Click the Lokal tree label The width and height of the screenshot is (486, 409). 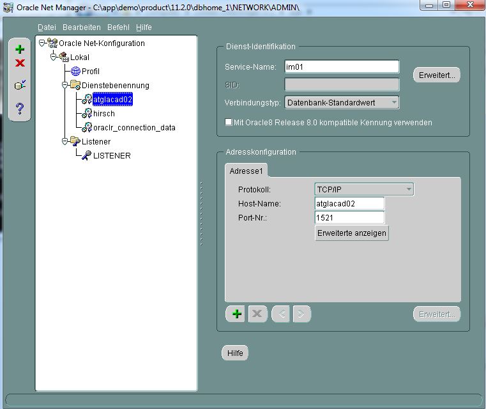80,58
